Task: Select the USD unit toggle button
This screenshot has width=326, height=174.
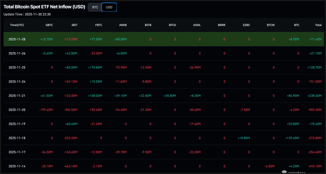Action: (109, 7)
